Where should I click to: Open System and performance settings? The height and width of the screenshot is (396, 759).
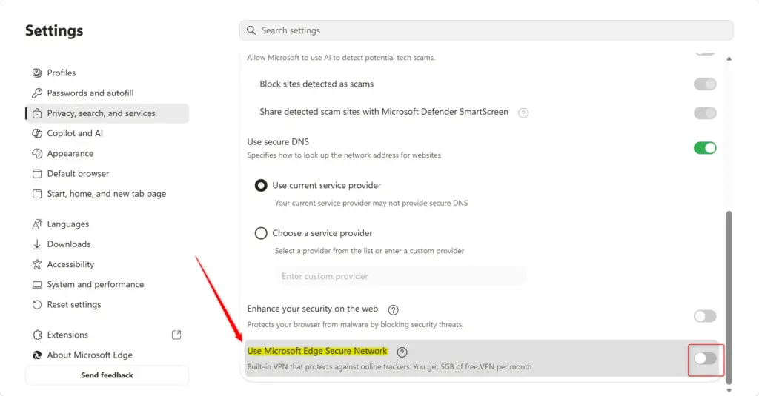(x=107, y=285)
